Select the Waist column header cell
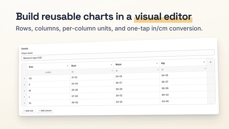 point(137,64)
